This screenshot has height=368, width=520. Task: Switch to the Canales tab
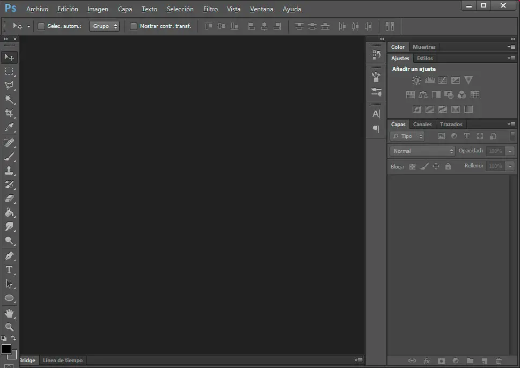422,124
